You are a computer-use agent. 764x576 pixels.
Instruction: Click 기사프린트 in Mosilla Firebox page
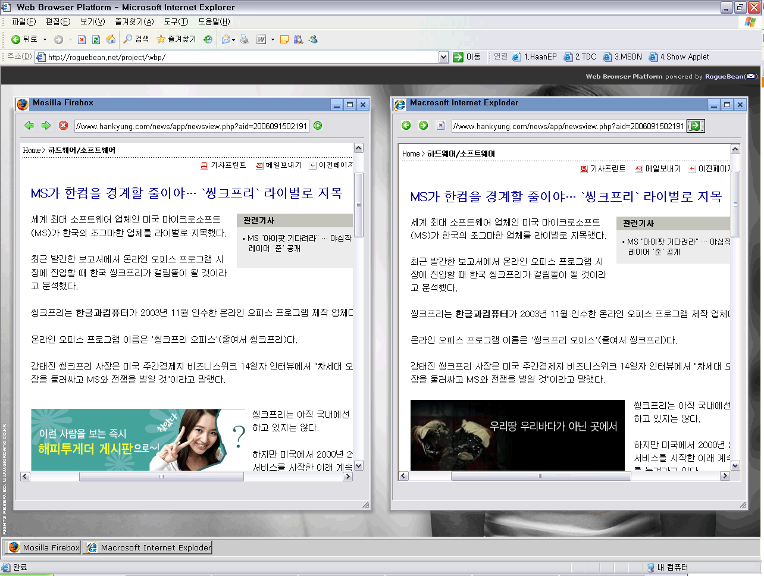click(223, 165)
